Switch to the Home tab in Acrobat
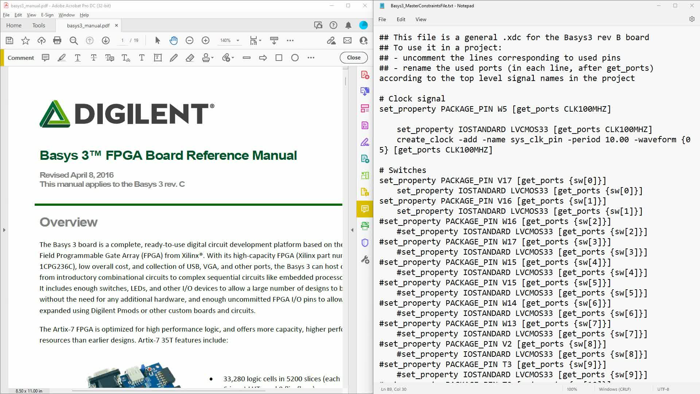700x394 pixels. (14, 25)
